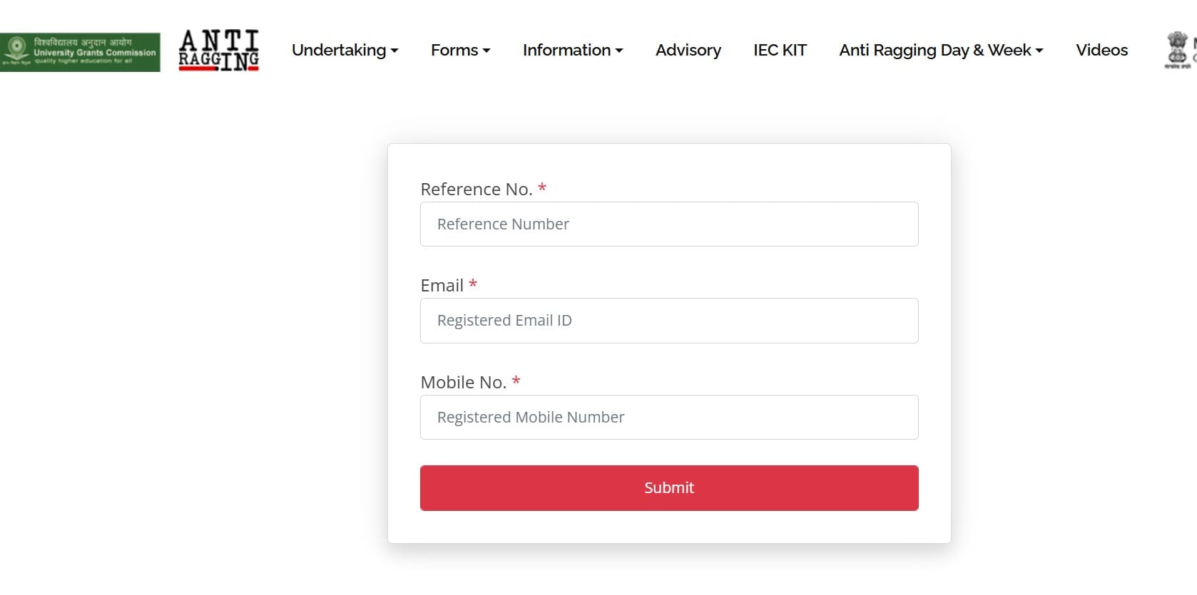Click the Reference No. field label
The image size is (1197, 595).
[x=476, y=189]
